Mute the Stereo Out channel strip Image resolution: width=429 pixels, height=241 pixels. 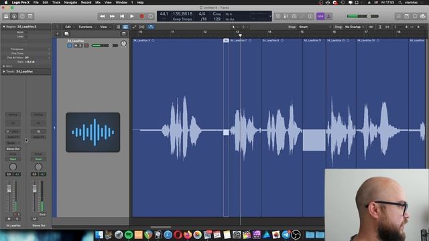coord(34,219)
